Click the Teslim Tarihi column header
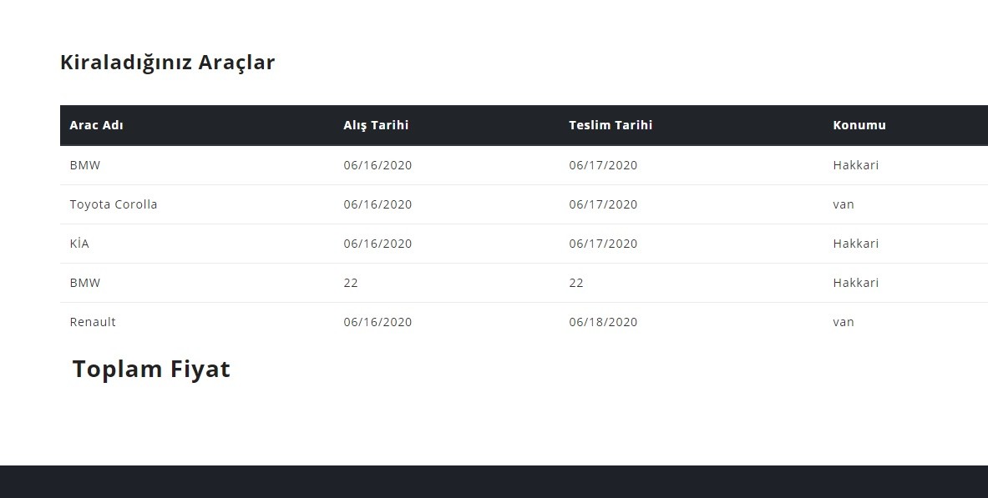The width and height of the screenshot is (988, 498). click(610, 125)
